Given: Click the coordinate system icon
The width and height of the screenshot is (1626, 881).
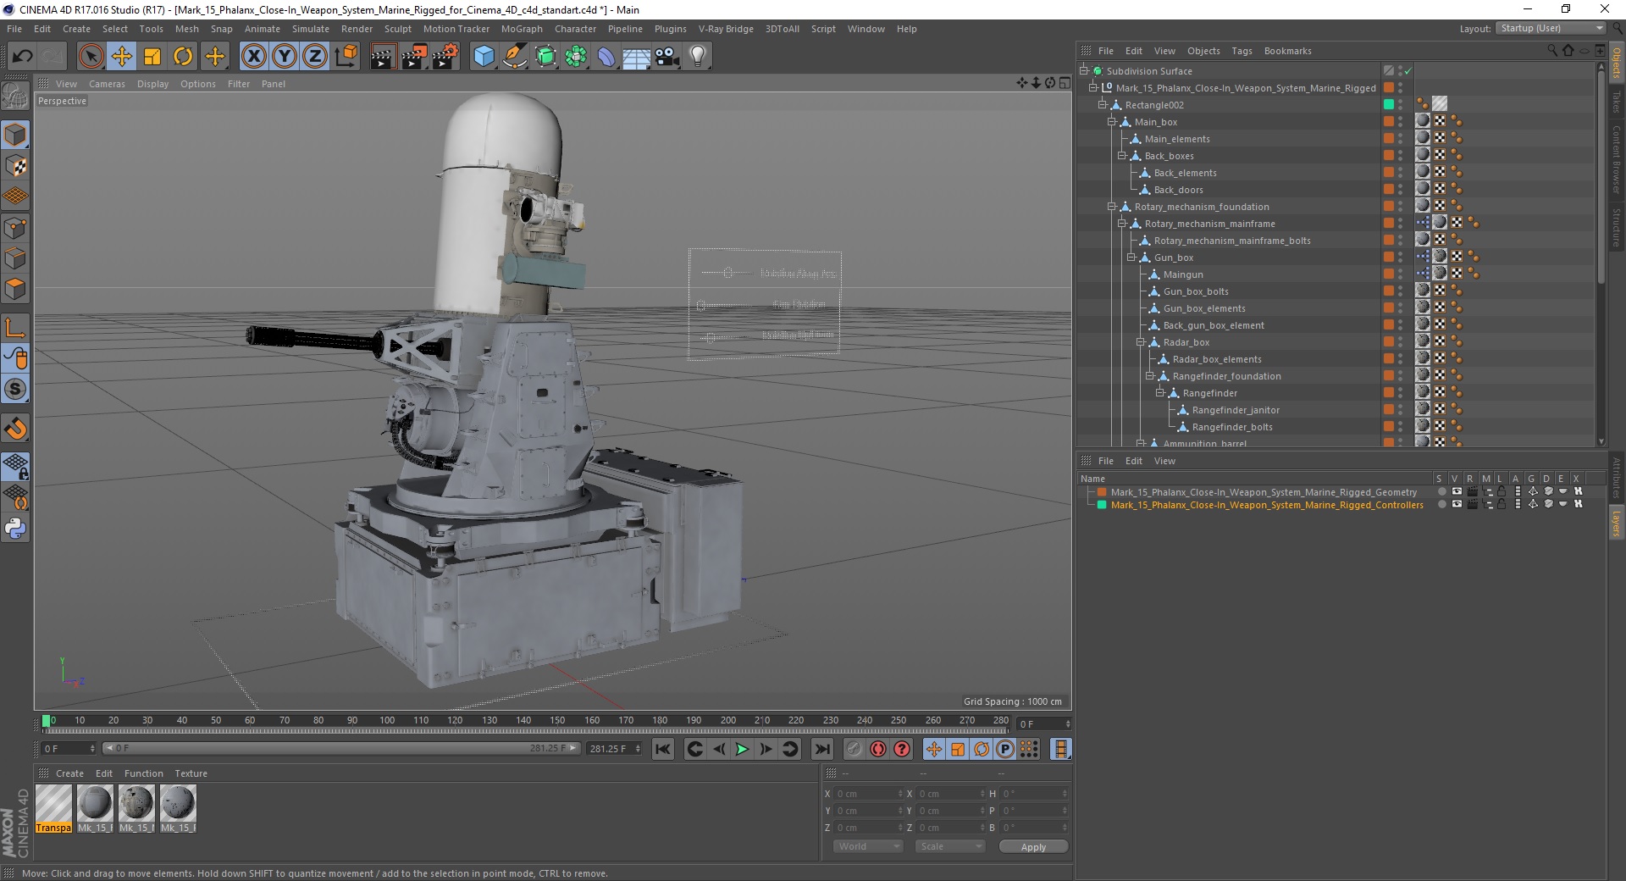Looking at the screenshot, I should pyautogui.click(x=346, y=57).
